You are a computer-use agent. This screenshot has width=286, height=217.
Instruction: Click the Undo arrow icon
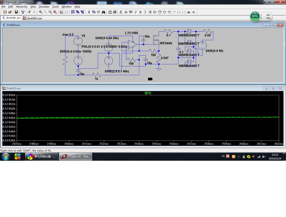(x=169, y=12)
